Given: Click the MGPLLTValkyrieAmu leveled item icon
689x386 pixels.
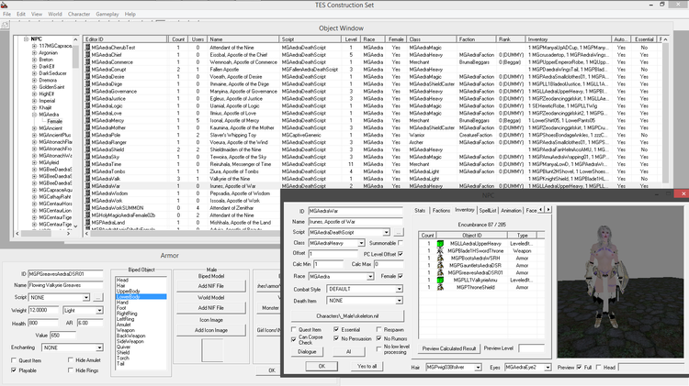Looking at the screenshot, I should (x=440, y=280).
